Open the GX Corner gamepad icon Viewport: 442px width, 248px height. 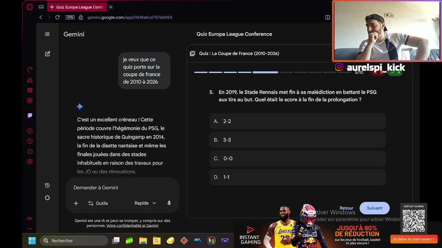point(41,7)
